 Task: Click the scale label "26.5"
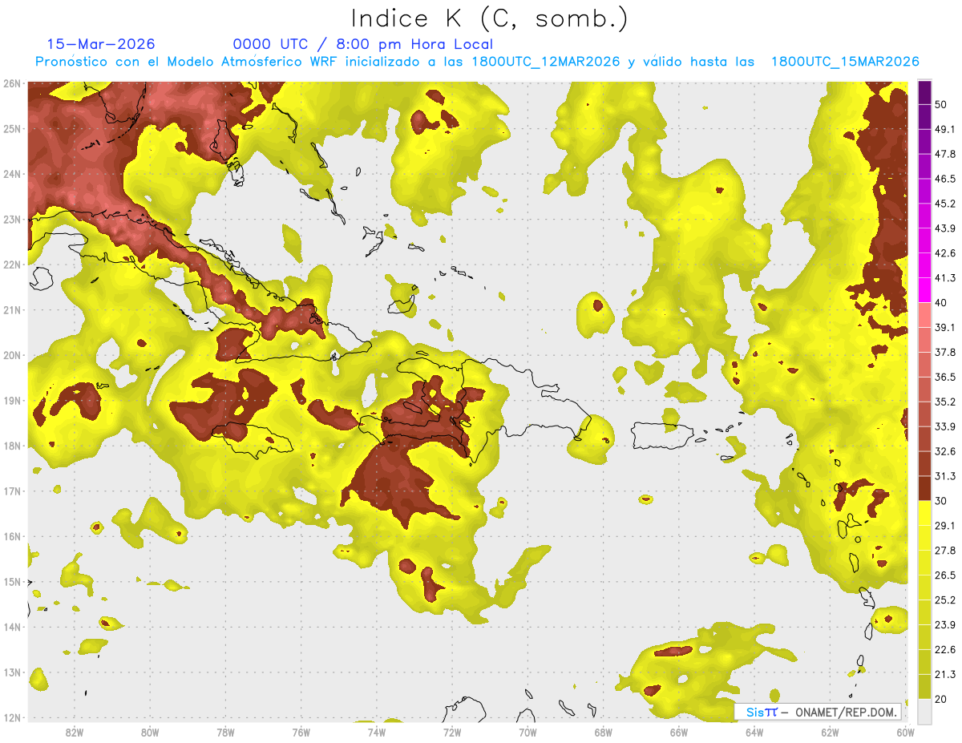pos(944,575)
